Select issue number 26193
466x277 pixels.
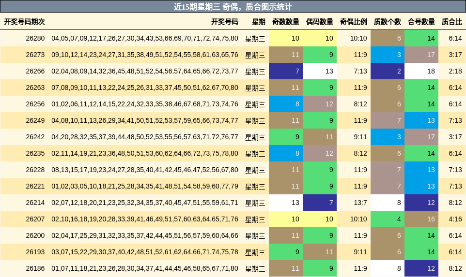pos(35,252)
